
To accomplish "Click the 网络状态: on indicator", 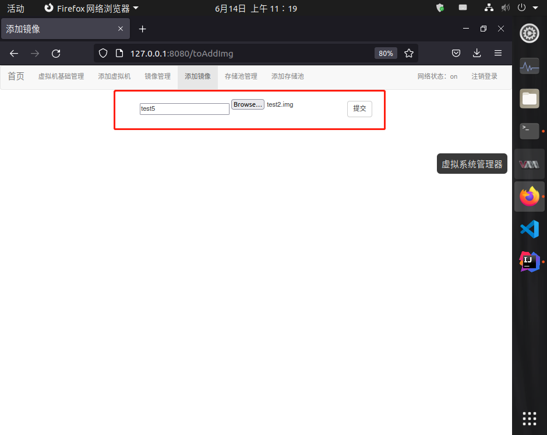I will (437, 76).
